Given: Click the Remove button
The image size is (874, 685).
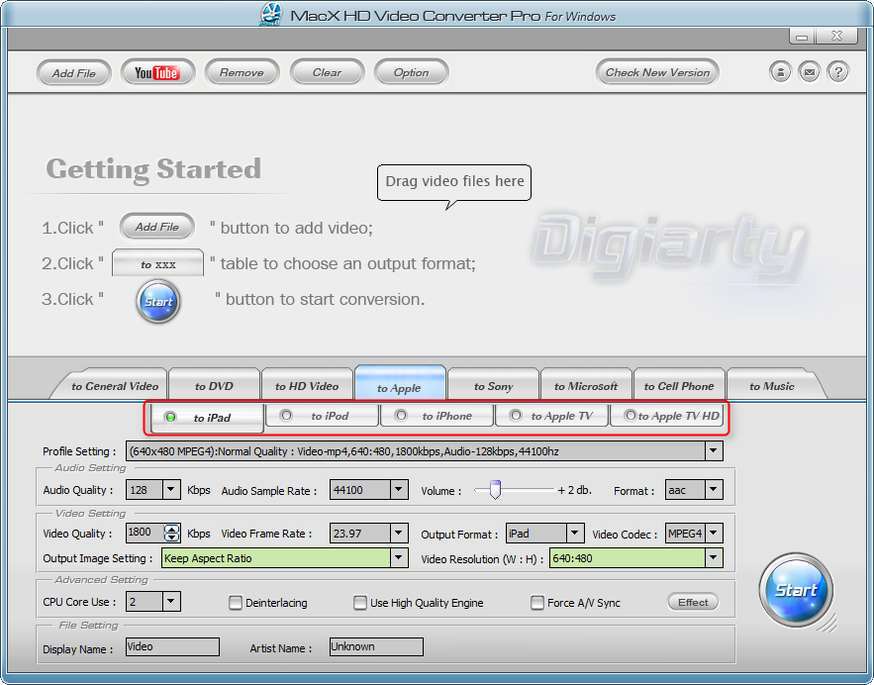Looking at the screenshot, I should pos(242,72).
